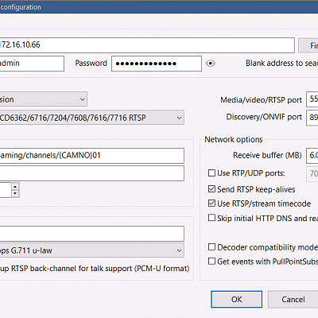Open the RTSP camera model dropdown
This screenshot has height=318, width=318.
click(x=91, y=118)
